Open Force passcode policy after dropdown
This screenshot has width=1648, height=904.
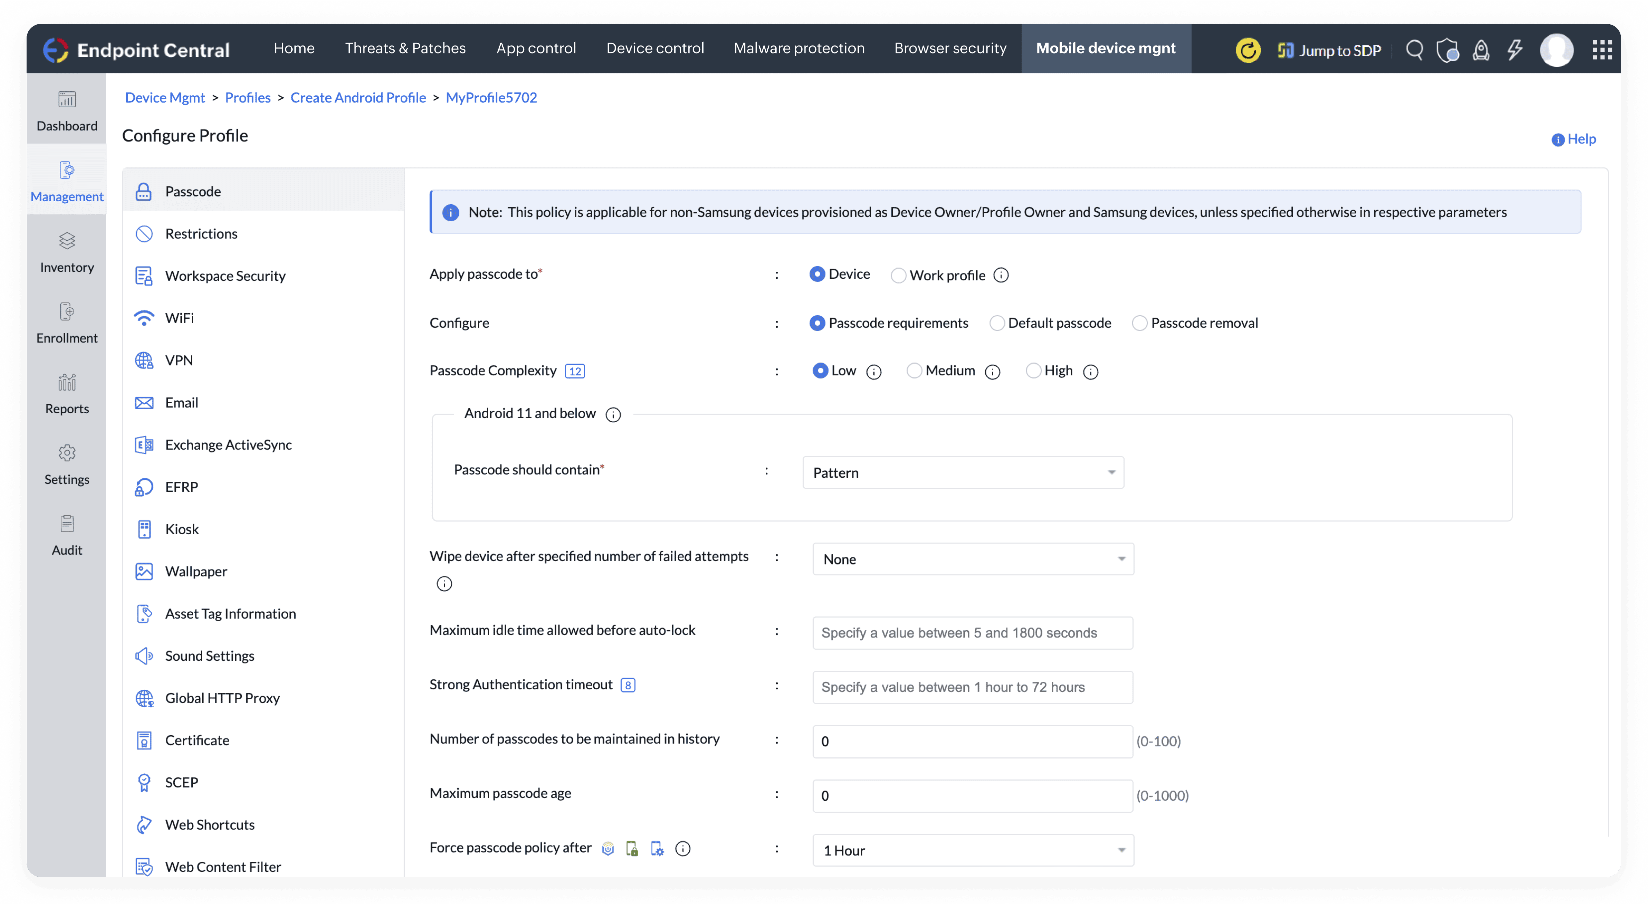pos(972,850)
